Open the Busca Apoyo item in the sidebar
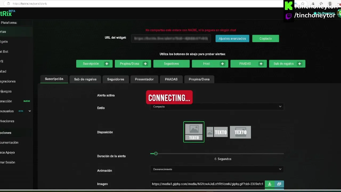This screenshot has height=192, width=341. tap(16, 153)
